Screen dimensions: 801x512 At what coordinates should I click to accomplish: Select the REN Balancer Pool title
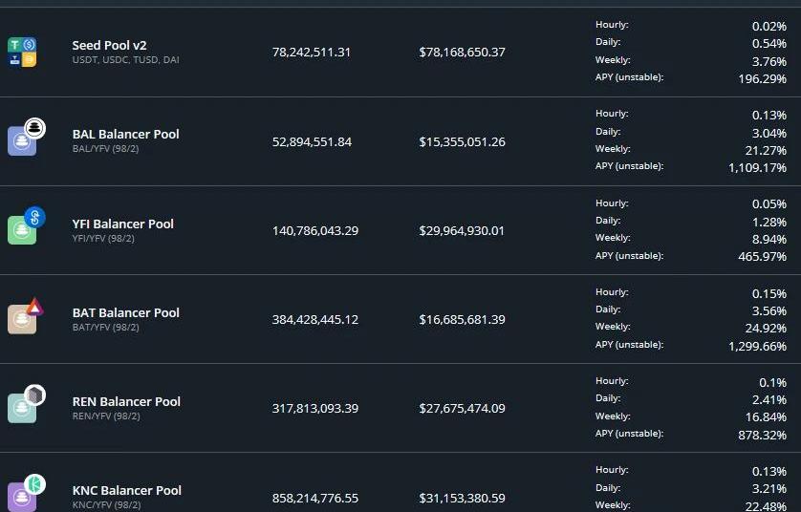[126, 401]
